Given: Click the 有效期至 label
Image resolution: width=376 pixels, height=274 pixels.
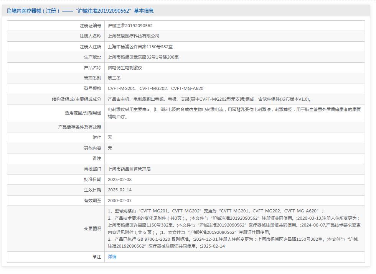Looking at the screenshot, I should [92, 201].
